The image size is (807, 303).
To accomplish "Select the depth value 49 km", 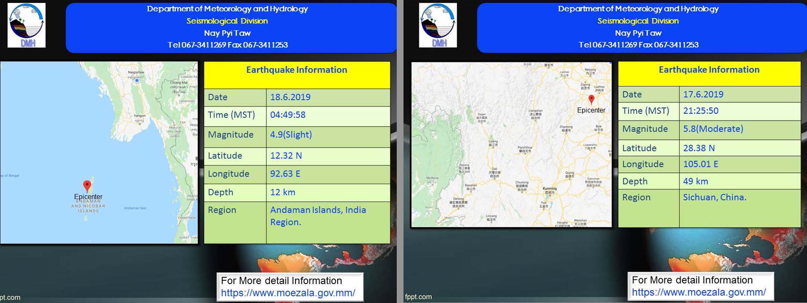I will (x=695, y=181).
